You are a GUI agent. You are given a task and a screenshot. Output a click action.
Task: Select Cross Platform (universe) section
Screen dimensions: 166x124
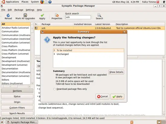click(16, 54)
